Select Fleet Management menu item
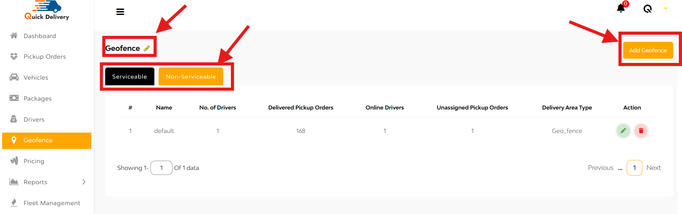682x214 pixels. coord(52,203)
